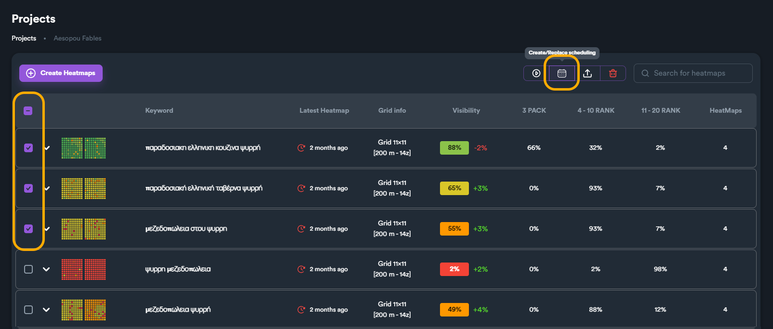Screen dimensions: 773x329
Task: Uncheck the checkbox for 88% visibility row
Action: tap(28, 148)
